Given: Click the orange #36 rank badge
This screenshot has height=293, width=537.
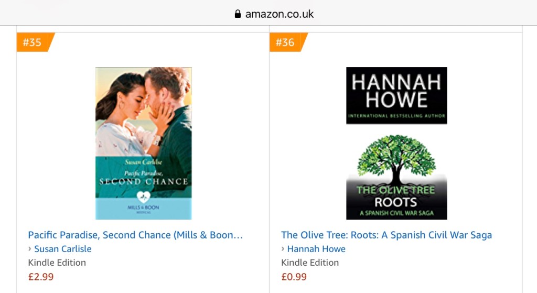Looking at the screenshot, I should (x=286, y=42).
